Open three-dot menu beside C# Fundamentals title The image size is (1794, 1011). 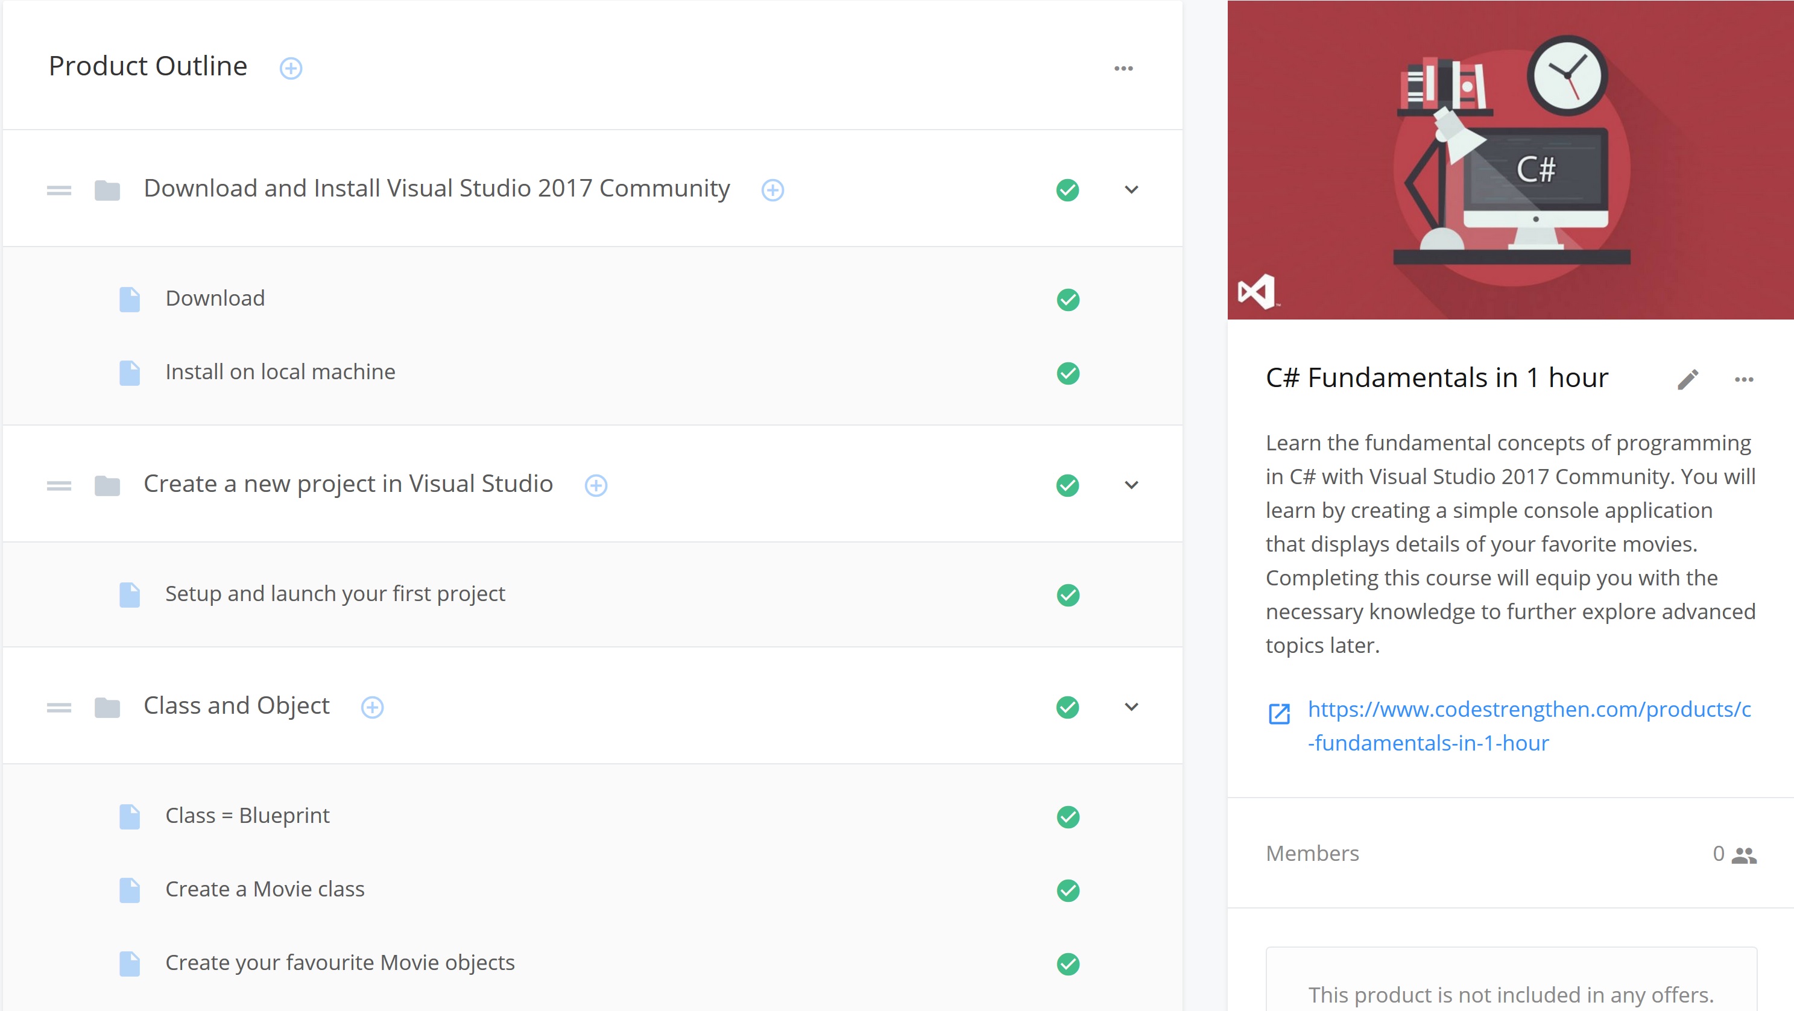tap(1743, 379)
